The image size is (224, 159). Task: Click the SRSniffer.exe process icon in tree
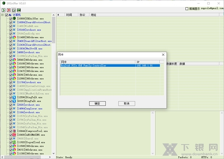[15, 18]
